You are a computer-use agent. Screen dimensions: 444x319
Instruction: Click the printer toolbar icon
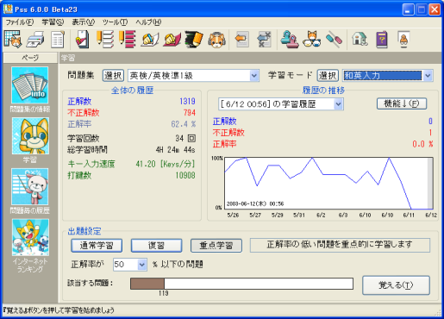(35, 40)
